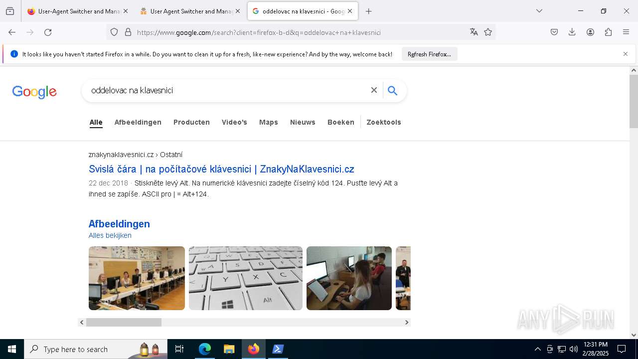Open the Firefox View tab list icon
Image resolution: width=638 pixels, height=359 pixels.
10,11
